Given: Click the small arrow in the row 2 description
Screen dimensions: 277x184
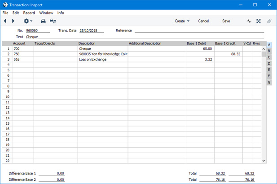Looking at the screenshot, I should point(126,54).
